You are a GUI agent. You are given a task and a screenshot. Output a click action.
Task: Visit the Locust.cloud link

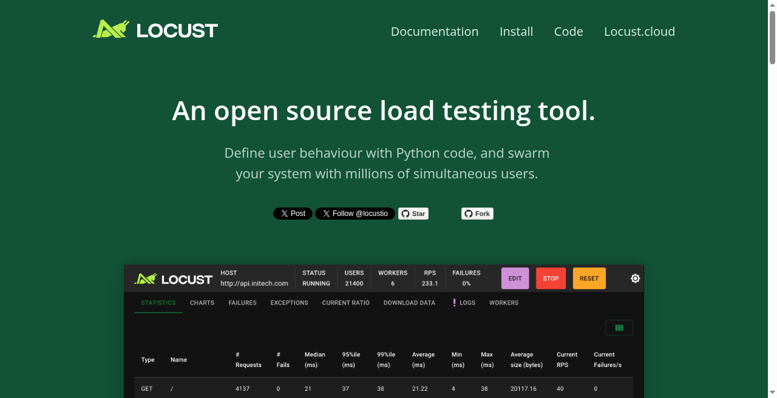click(639, 32)
